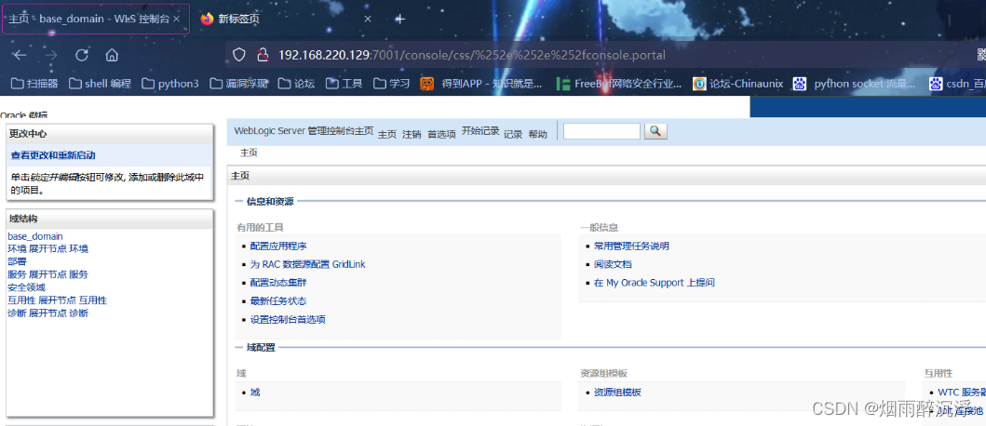The width and height of the screenshot is (986, 426).
Task: Click 开始记录 in toolbar
Action: (480, 131)
